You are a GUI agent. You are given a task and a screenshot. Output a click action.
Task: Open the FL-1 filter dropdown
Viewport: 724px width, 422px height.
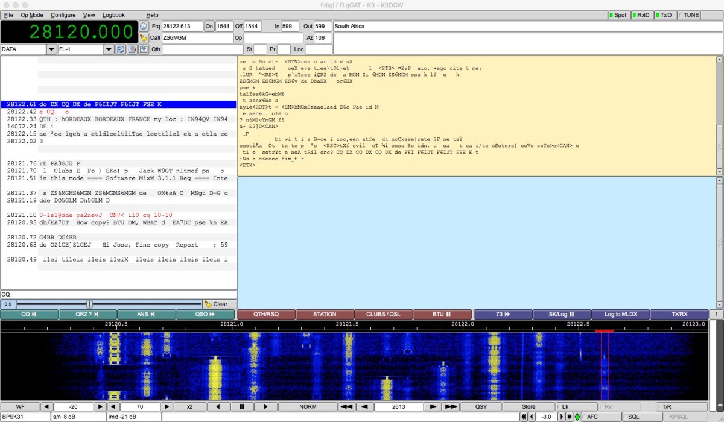pos(108,49)
